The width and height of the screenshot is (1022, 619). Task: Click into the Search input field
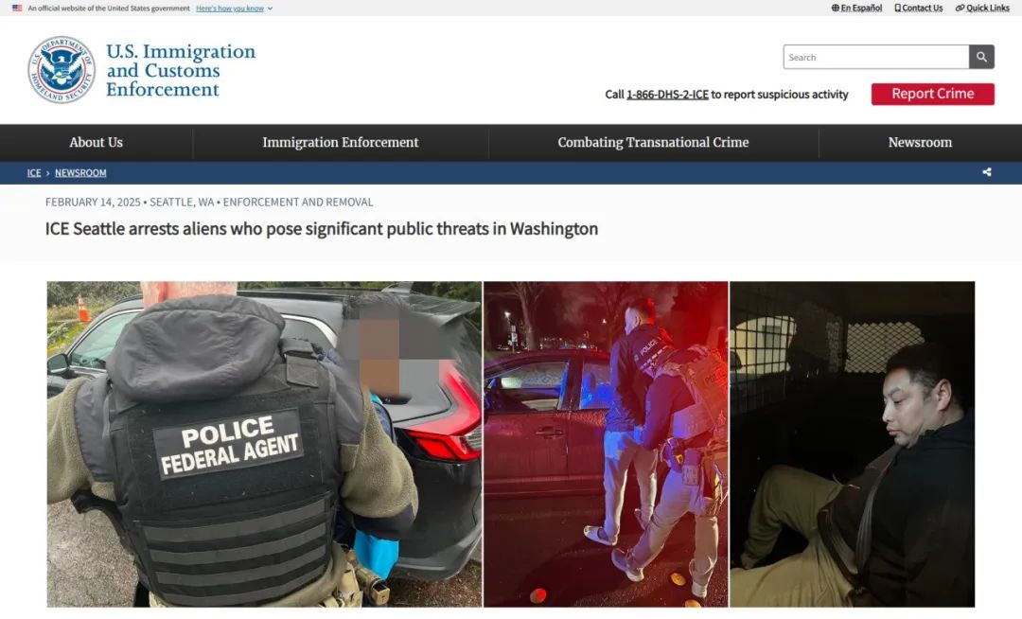(x=876, y=58)
